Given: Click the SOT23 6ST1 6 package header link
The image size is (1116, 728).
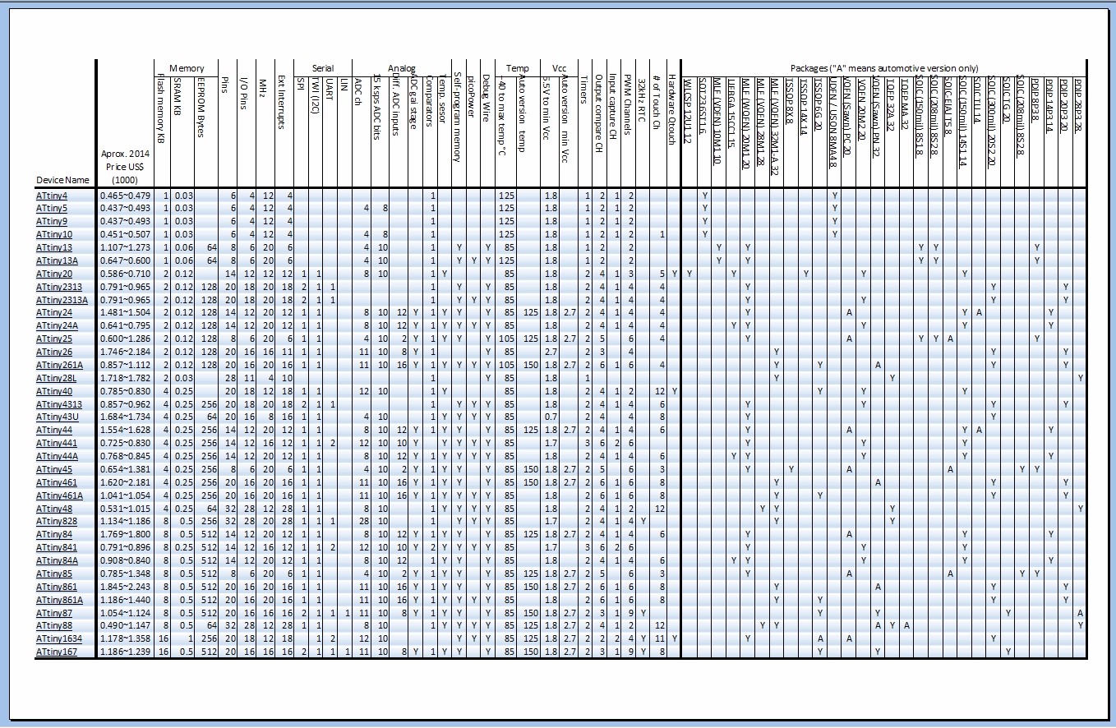Looking at the screenshot, I should click(x=703, y=107).
